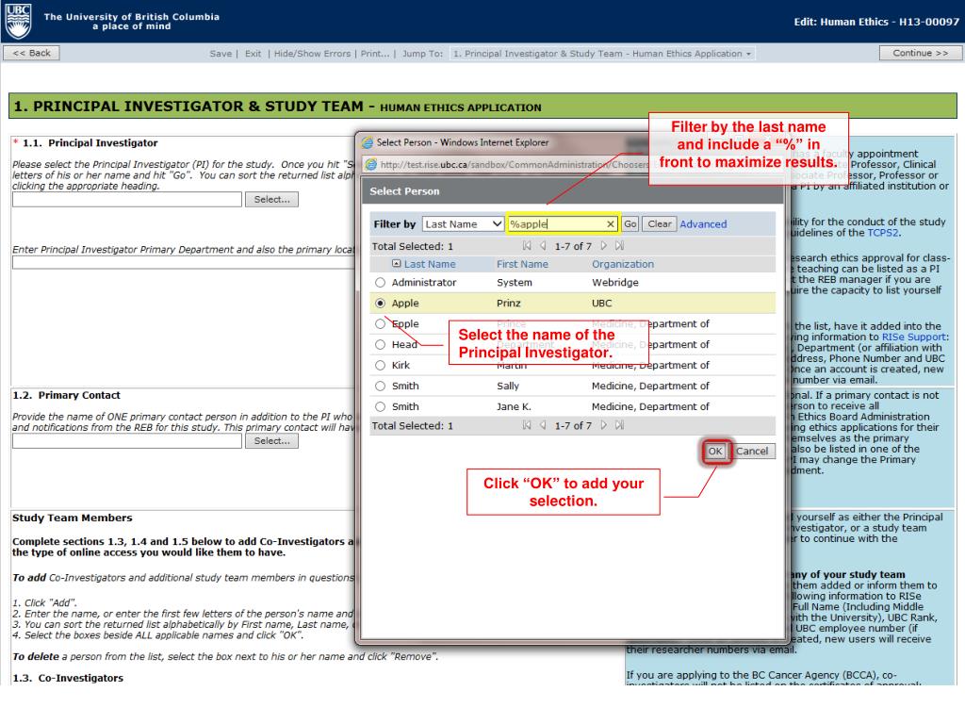Image resolution: width=965 pixels, height=724 pixels.
Task: Select the Smith Jane K. radio button
Action: [381, 407]
